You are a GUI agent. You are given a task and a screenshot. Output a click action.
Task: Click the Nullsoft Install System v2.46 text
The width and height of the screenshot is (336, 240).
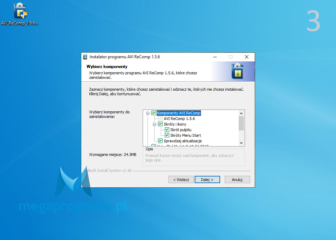coord(108,171)
